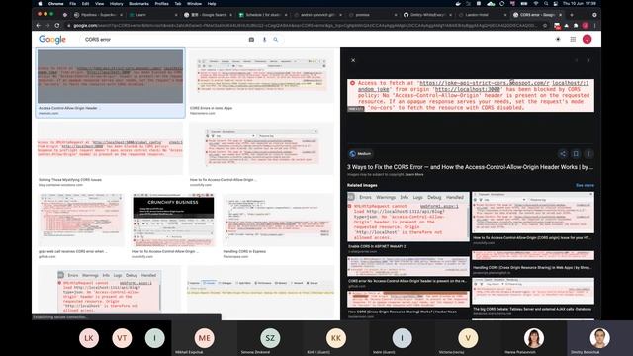Bookmark this page star icon
This screenshot has width=633, height=356.
point(545,25)
